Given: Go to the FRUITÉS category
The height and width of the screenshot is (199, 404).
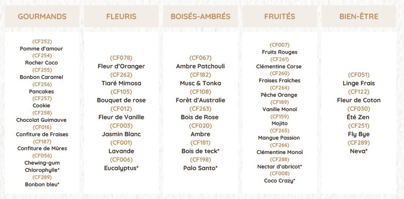Looking at the screenshot, I should point(279,17).
